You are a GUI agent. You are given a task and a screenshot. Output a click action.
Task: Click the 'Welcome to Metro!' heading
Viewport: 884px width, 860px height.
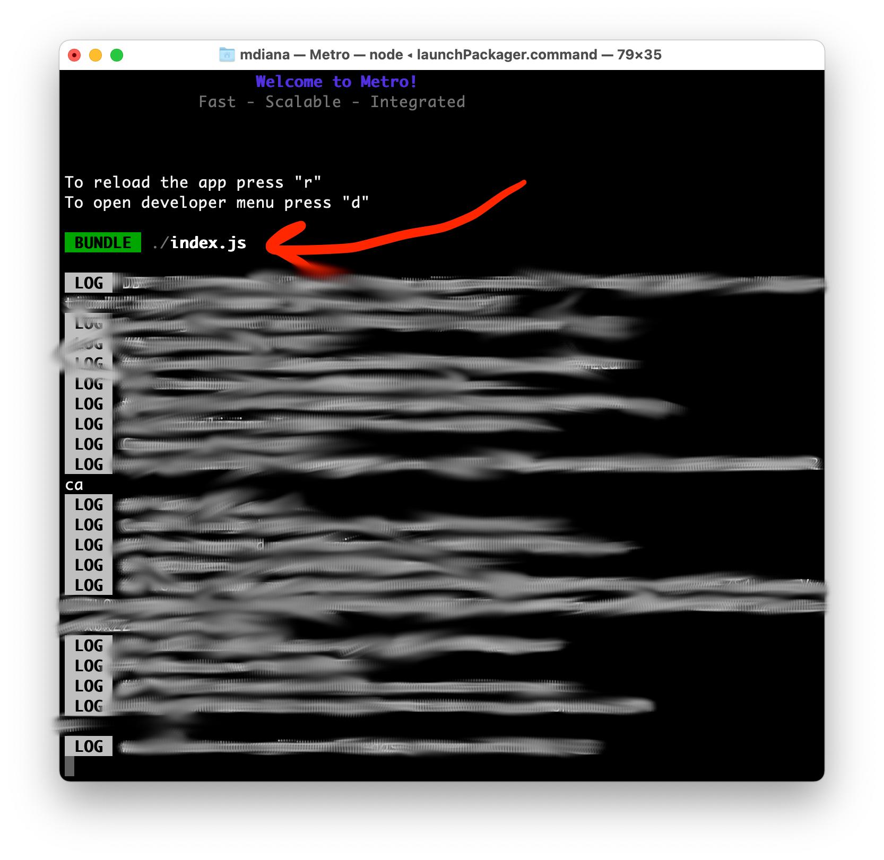[x=336, y=82]
